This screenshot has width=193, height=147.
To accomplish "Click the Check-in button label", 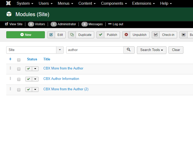I will [168, 35].
